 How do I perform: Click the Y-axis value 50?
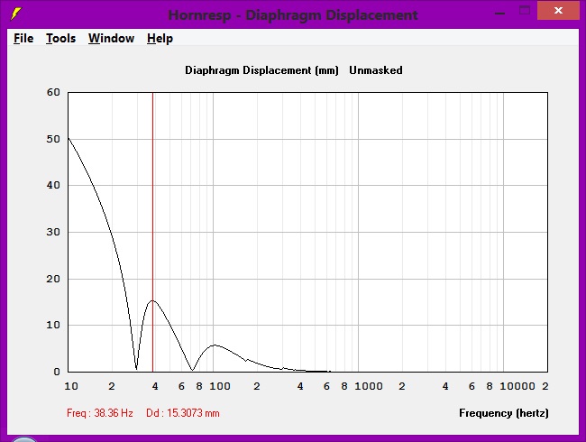[53, 139]
